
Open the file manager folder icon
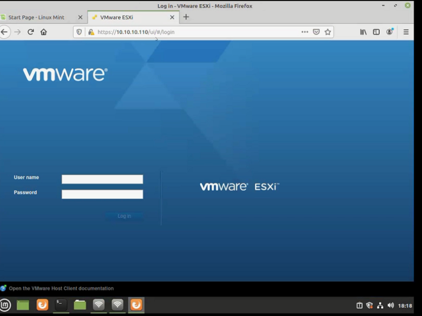tap(80, 305)
